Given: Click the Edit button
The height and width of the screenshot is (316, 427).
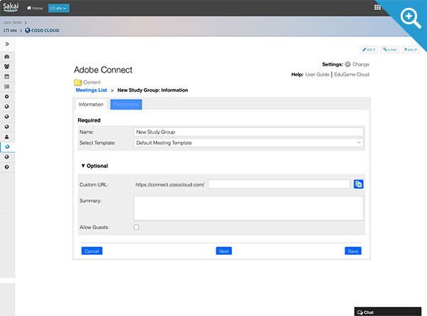Looking at the screenshot, I should pos(369,50).
